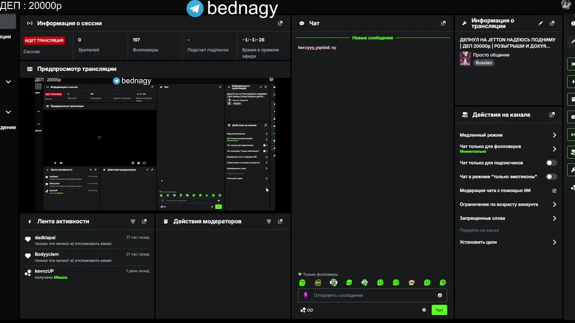Click the Just Chatting category thumbnail

[465, 59]
